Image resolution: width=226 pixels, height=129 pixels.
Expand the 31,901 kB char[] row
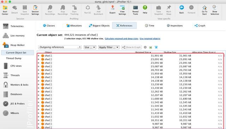(x=38, y=56)
